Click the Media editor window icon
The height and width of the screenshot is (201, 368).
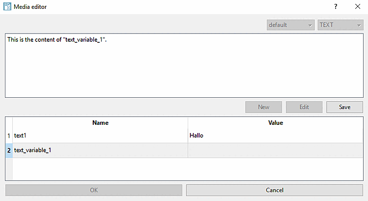(7, 7)
